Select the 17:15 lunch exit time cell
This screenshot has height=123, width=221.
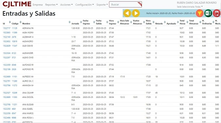(122, 77)
